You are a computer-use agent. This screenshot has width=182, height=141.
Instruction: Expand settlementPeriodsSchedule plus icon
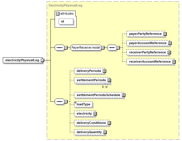coord(124,95)
